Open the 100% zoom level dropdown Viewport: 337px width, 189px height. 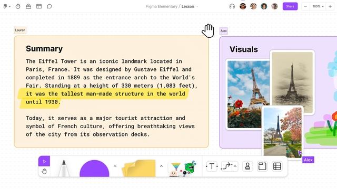[318, 6]
